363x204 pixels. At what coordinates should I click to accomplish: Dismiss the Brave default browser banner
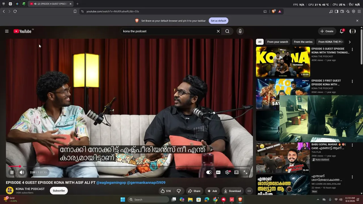357,21
